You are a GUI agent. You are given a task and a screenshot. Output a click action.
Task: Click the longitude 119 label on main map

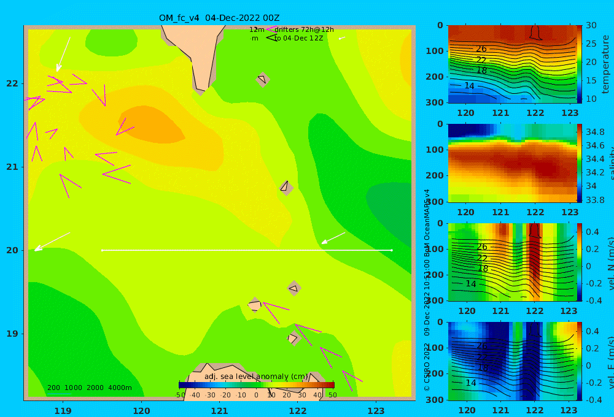pyautogui.click(x=63, y=411)
